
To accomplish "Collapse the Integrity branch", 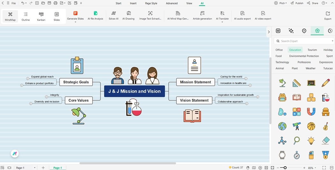I will [46, 97].
